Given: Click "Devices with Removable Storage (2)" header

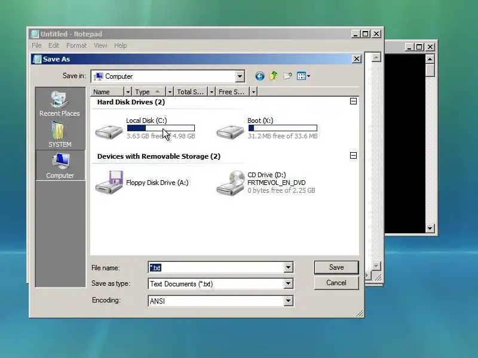Looking at the screenshot, I should point(159,156).
